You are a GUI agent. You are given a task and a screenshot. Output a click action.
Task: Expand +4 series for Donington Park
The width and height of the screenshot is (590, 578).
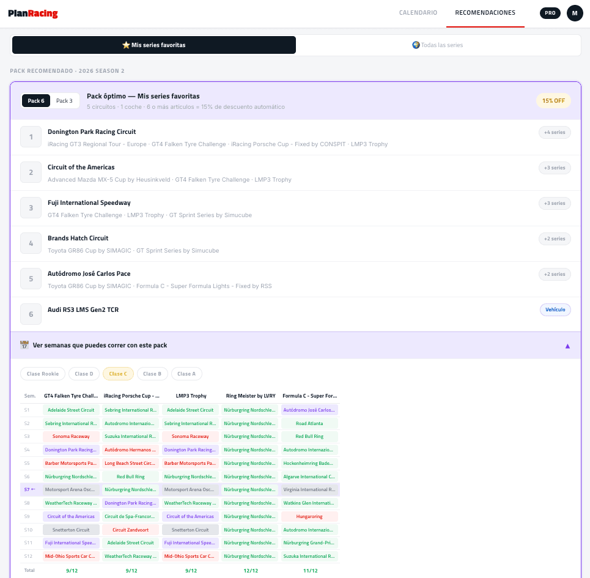coord(555,133)
